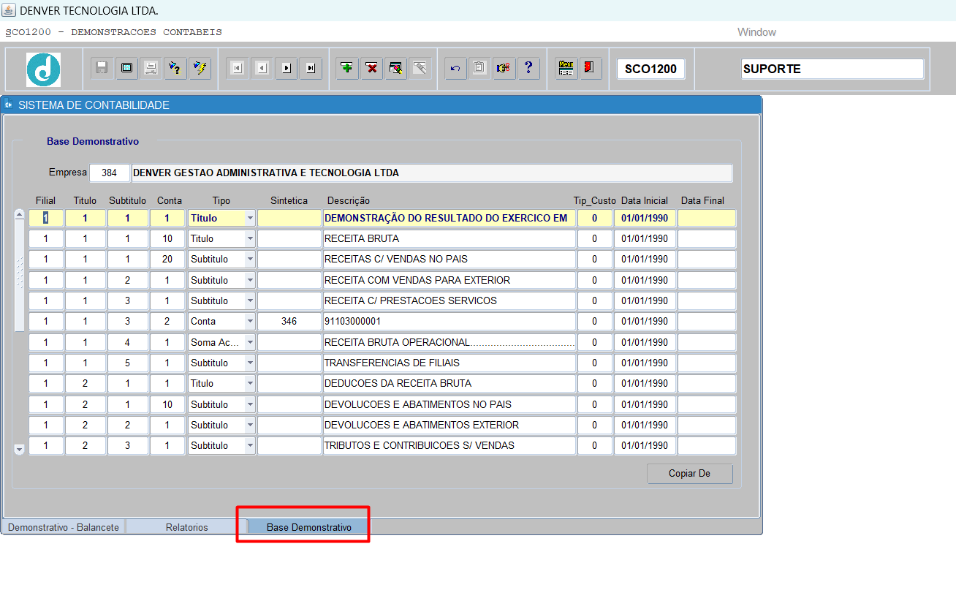Open Tipo dropdown for 91103000001 row

click(250, 321)
